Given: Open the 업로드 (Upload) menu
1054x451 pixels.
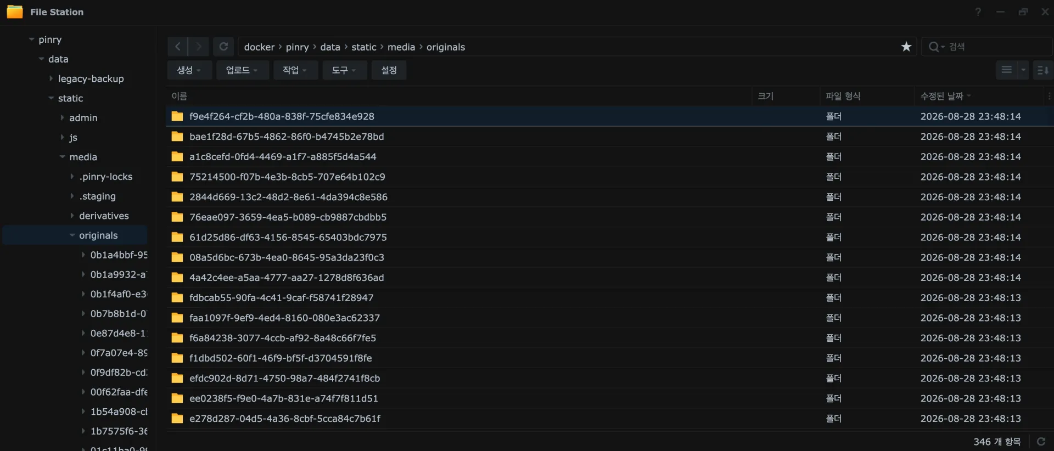Looking at the screenshot, I should coord(242,70).
